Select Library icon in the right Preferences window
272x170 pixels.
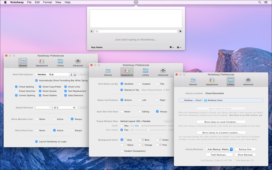(231, 82)
